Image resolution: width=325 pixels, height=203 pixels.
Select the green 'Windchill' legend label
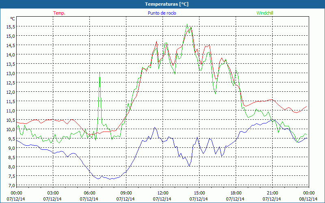(x=265, y=13)
